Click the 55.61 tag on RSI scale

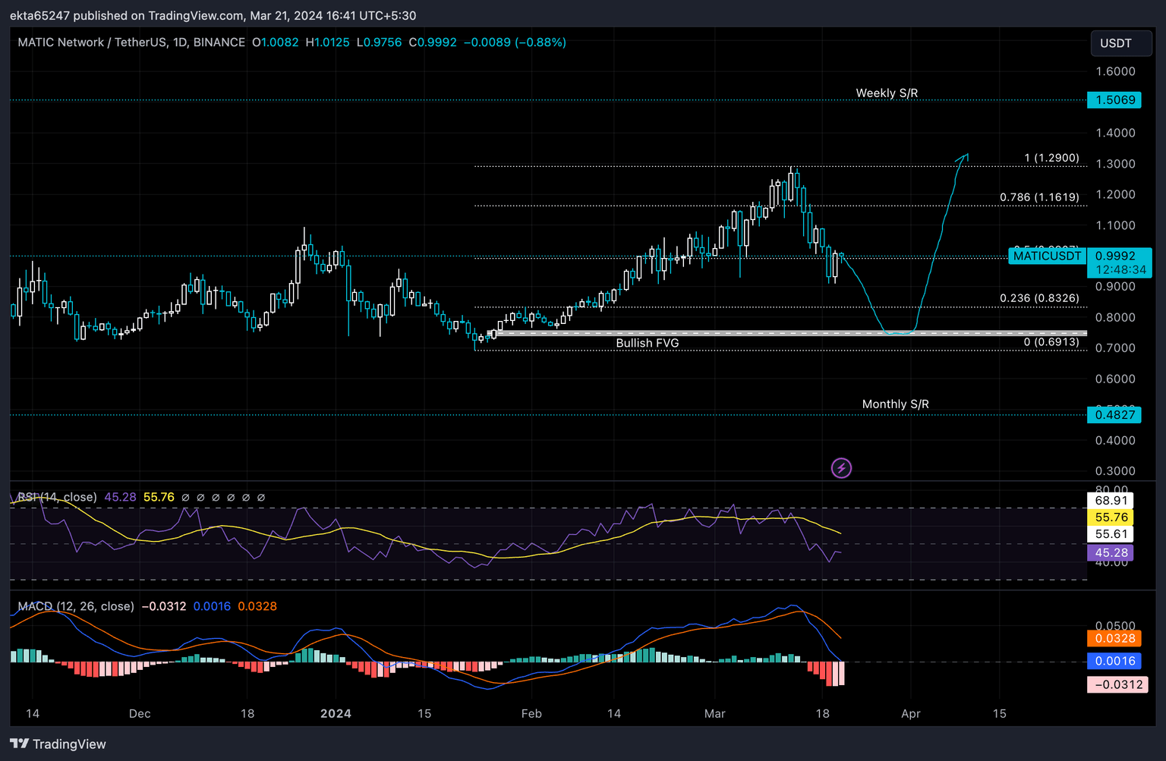pos(1111,534)
